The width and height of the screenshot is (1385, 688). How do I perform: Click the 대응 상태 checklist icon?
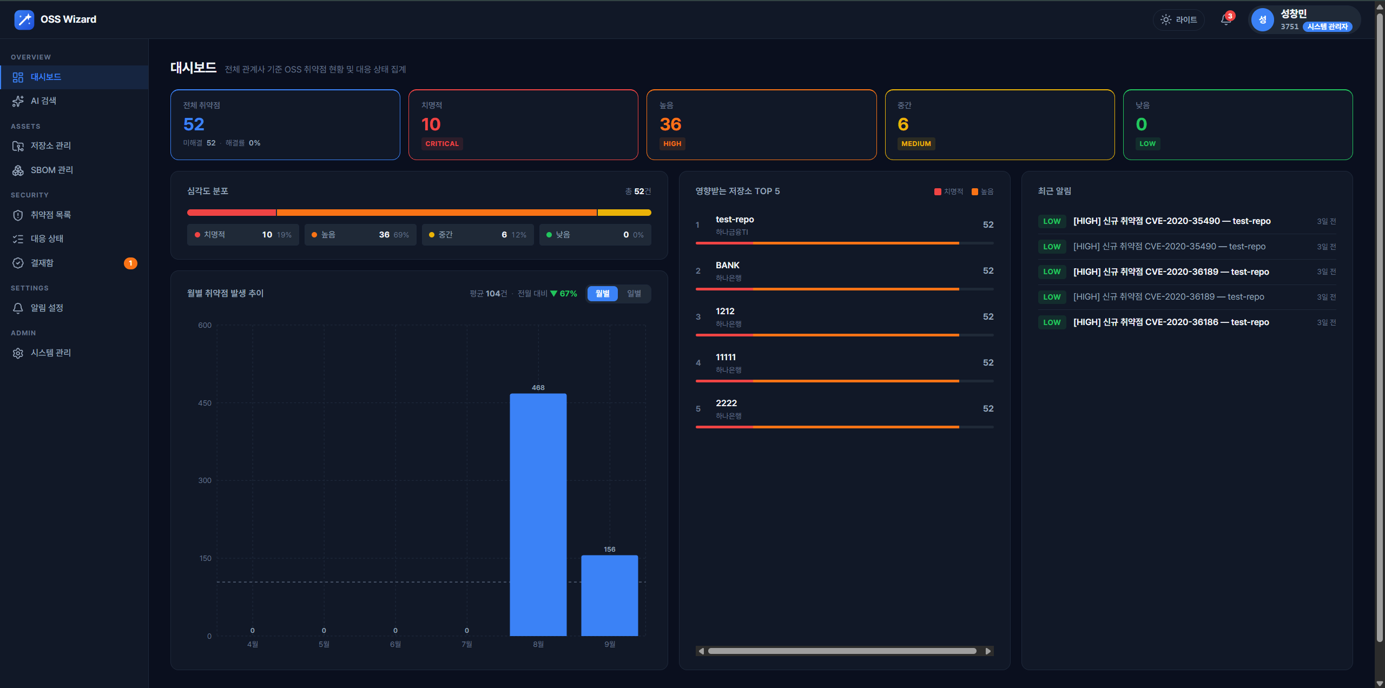pyautogui.click(x=18, y=239)
